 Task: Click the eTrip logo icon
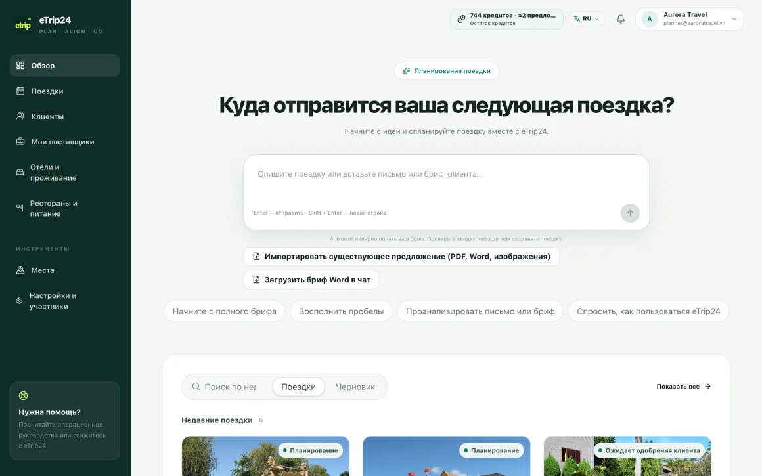(x=23, y=24)
